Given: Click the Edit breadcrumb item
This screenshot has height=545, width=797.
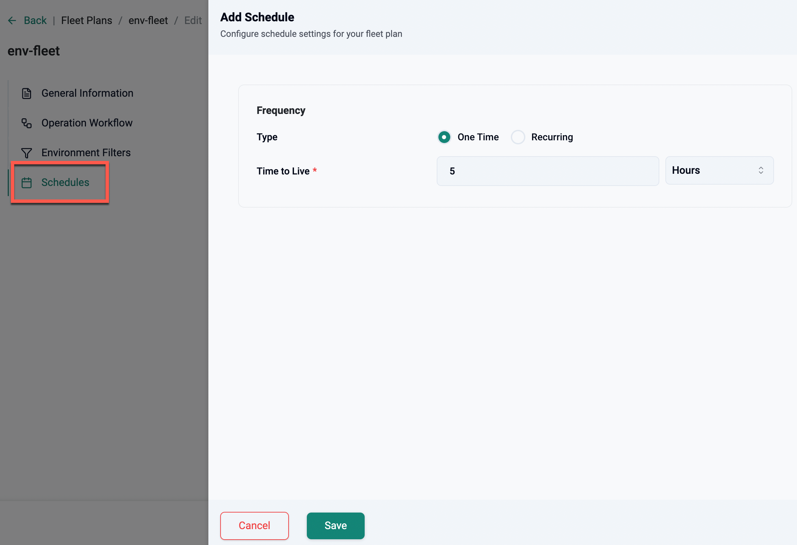Looking at the screenshot, I should 193,21.
